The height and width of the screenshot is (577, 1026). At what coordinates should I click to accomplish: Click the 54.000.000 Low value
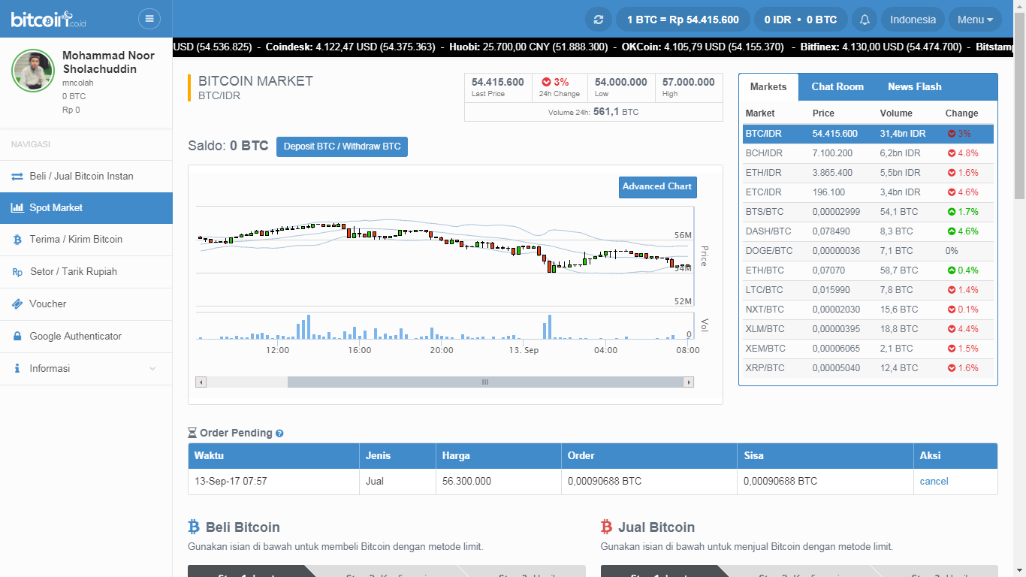[x=621, y=82]
